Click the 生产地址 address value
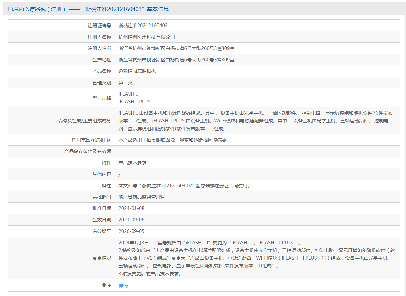The width and height of the screenshot is (406, 296). [176, 60]
